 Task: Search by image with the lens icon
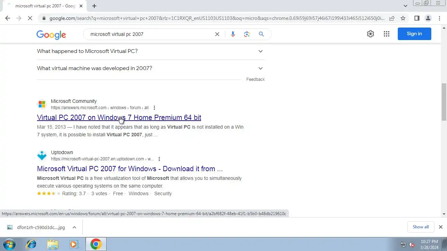coord(247,34)
